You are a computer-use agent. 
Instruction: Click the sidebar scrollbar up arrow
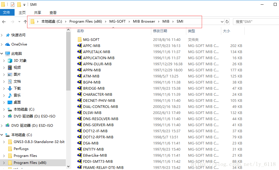pos(68,30)
